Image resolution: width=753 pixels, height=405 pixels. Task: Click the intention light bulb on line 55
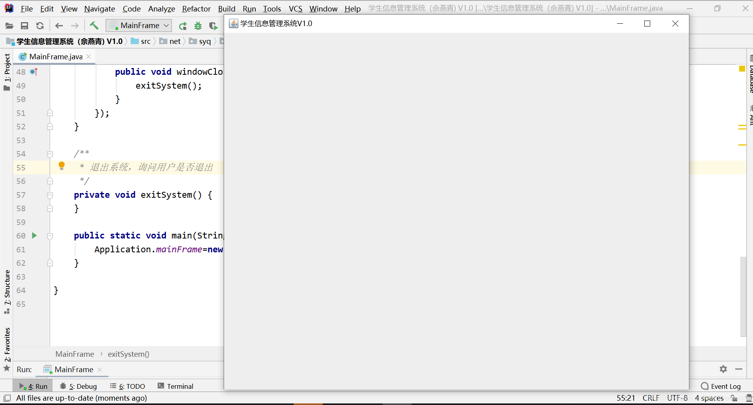tap(62, 166)
